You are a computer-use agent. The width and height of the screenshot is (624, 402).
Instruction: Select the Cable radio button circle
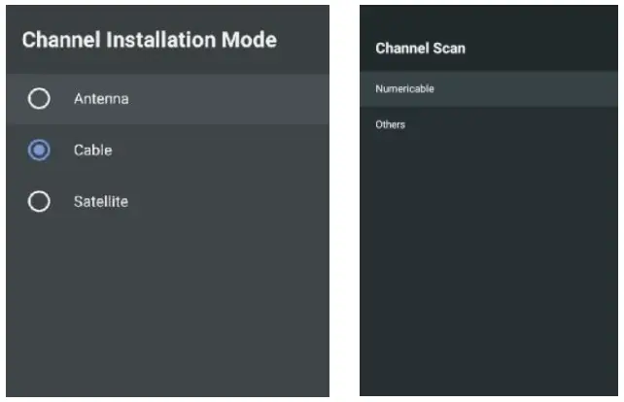coord(39,151)
